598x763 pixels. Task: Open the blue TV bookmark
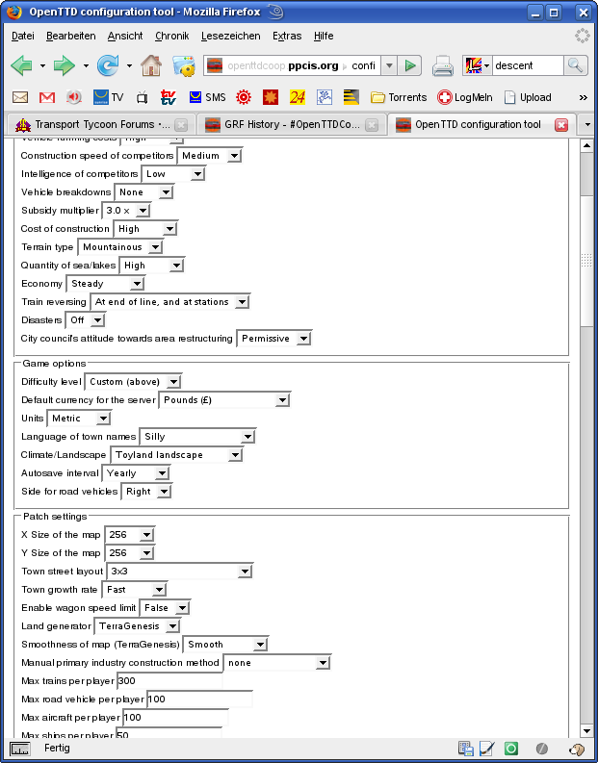(108, 97)
